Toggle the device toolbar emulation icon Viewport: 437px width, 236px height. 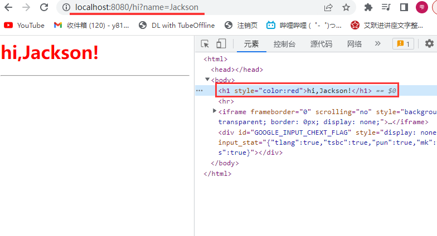tap(221, 44)
